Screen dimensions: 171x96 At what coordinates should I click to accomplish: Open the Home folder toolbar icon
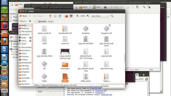(x=66, y=16)
